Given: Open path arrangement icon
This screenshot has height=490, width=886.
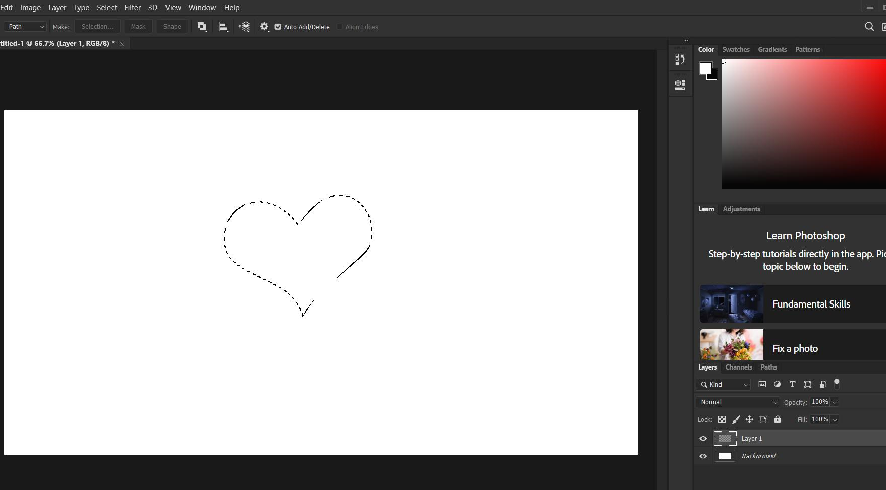Looking at the screenshot, I should click(x=244, y=27).
